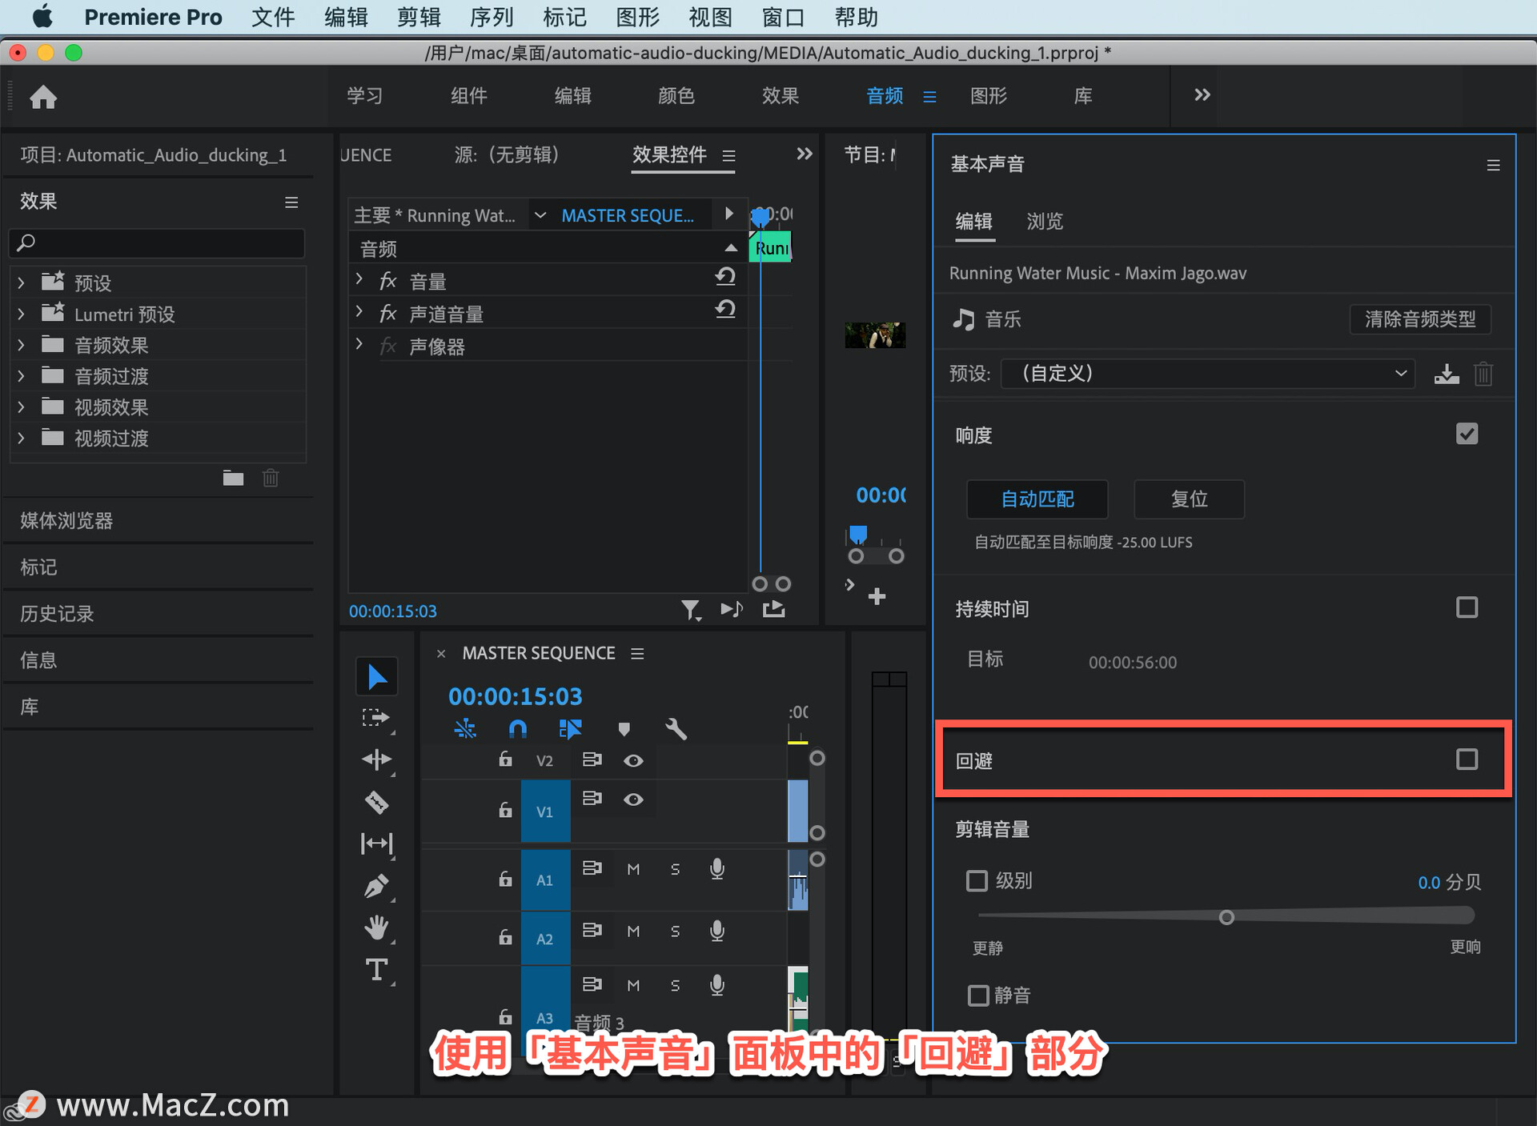Select the Selection tool arrow
This screenshot has width=1537, height=1126.
point(376,677)
